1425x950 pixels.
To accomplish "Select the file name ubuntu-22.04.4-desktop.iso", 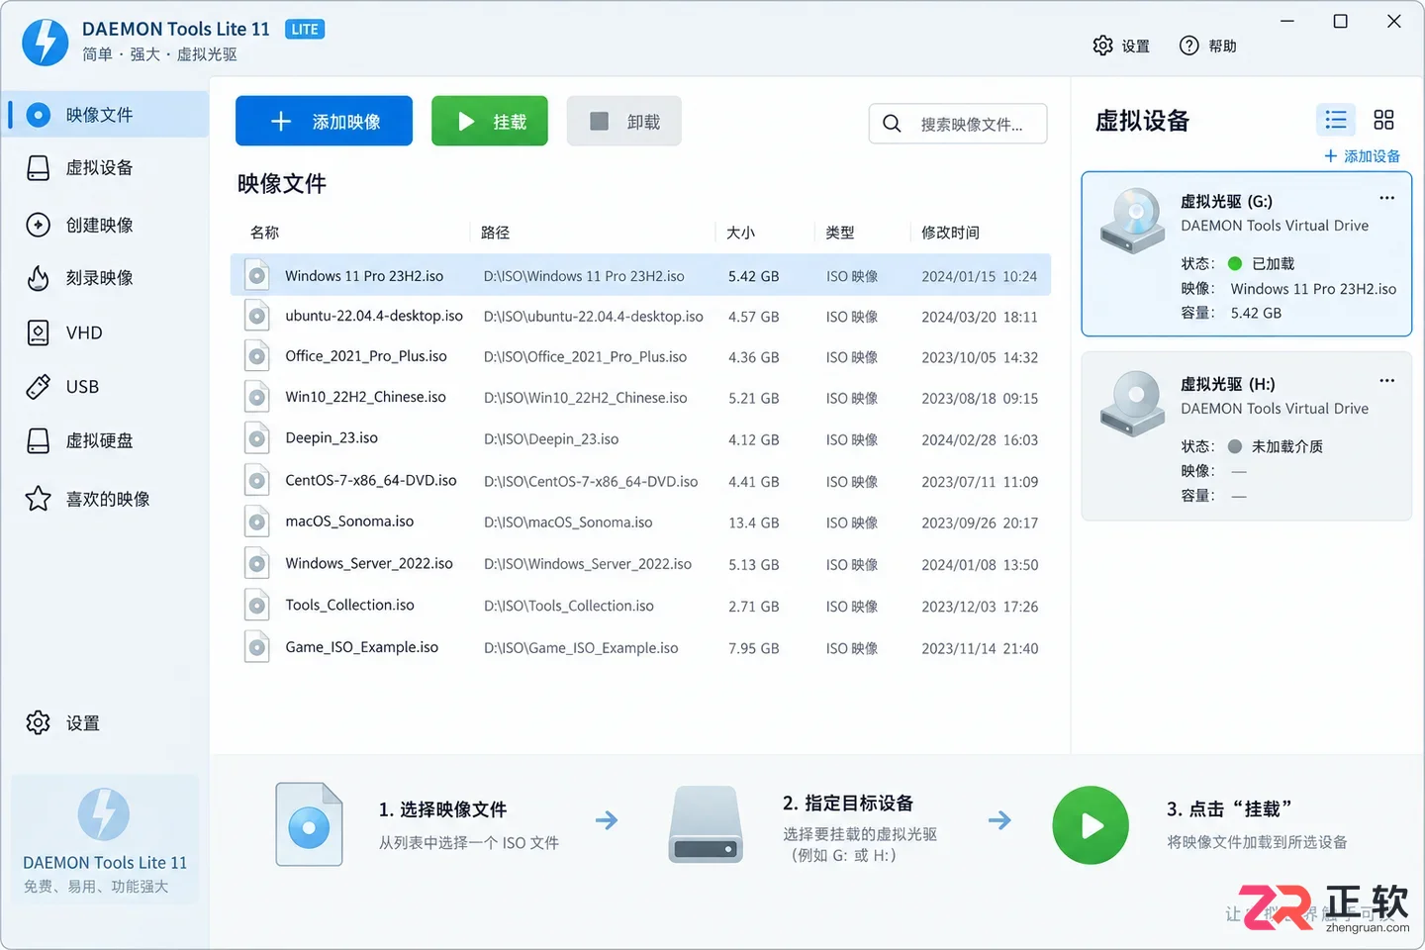I will tap(374, 316).
